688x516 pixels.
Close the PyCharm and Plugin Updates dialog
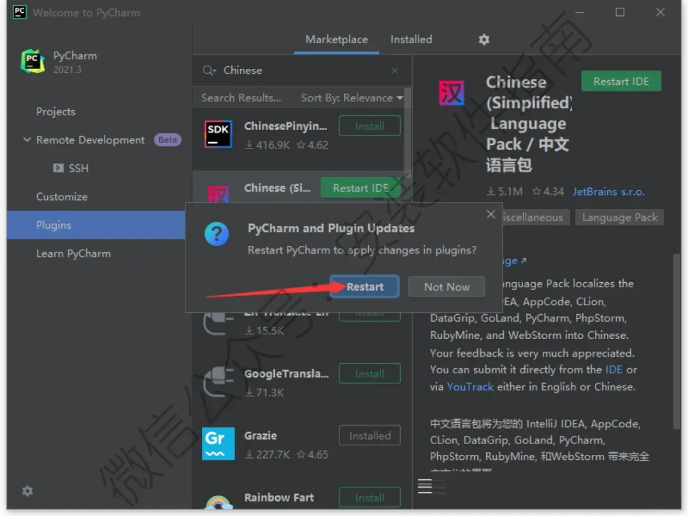pos(491,214)
